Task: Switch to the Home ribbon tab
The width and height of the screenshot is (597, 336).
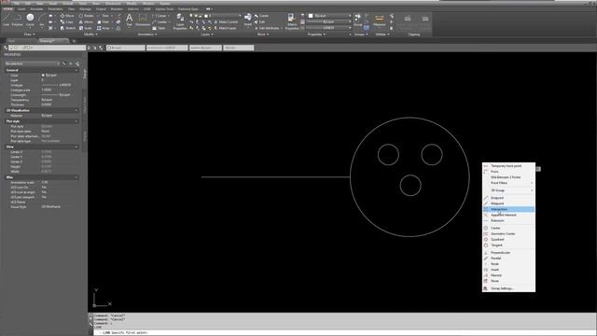Action: click(7, 8)
